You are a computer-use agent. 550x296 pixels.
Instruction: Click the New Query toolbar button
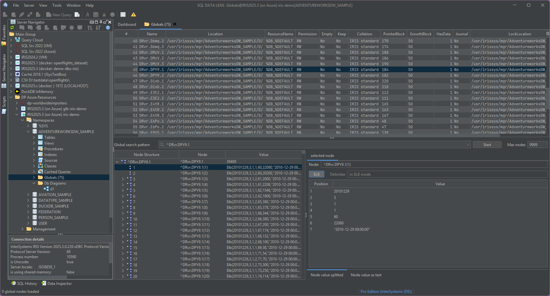tap(59, 15)
